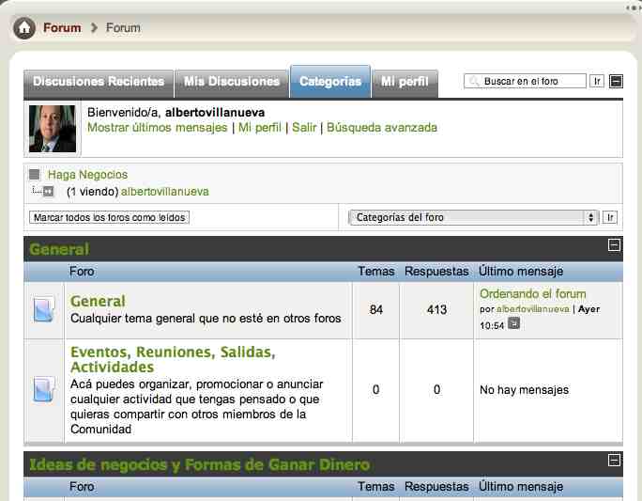
Task: Open albertovillanueva in the viewing list
Action: pyautogui.click(x=165, y=192)
